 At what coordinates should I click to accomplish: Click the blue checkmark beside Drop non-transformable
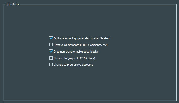[51, 51]
